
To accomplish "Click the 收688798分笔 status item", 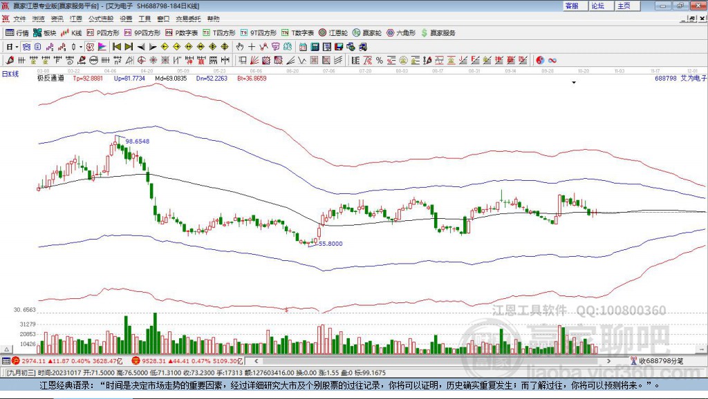I will coord(657,360).
